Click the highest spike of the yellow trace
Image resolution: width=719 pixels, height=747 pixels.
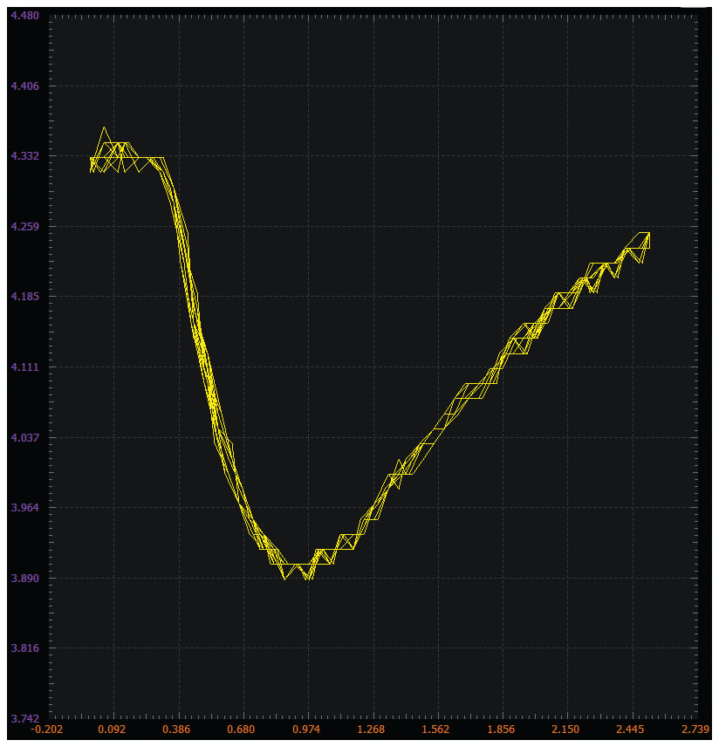coord(104,127)
